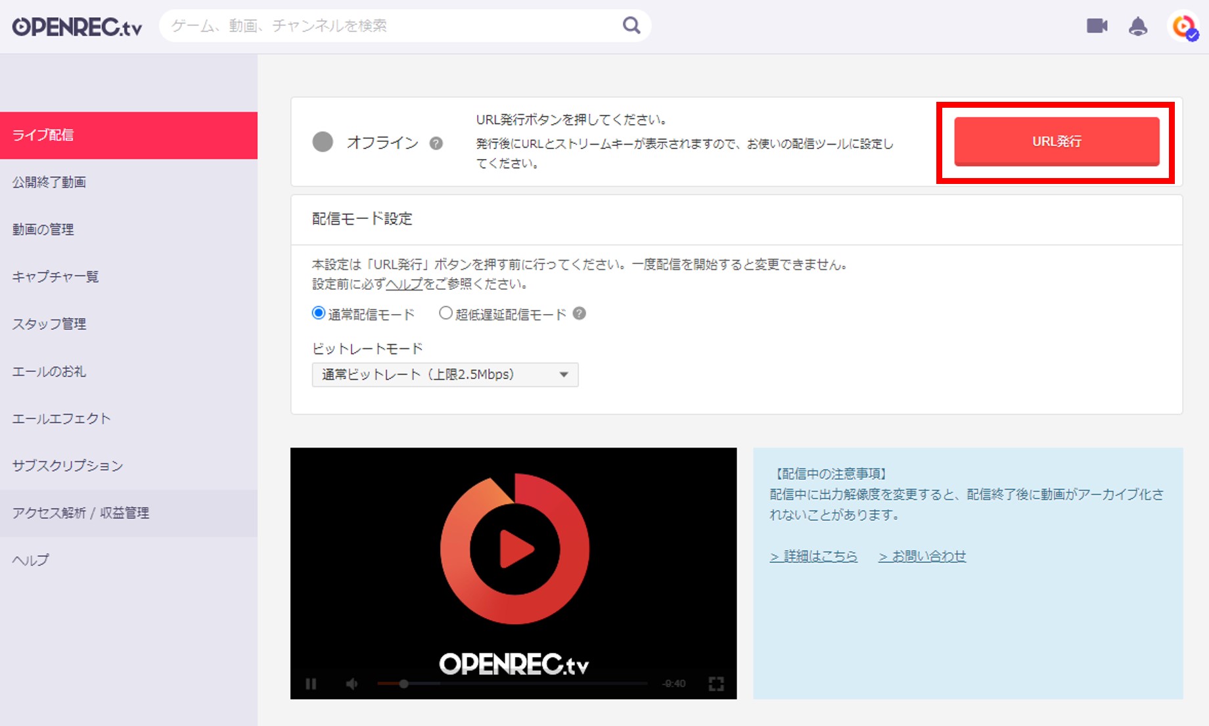Click the OPENREC.tv video preview

click(513, 573)
